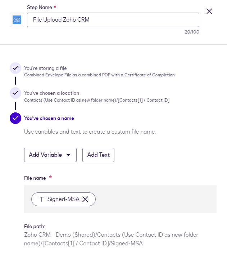
Task: Collapse the "You've chosen a name" step
Action: point(49,118)
